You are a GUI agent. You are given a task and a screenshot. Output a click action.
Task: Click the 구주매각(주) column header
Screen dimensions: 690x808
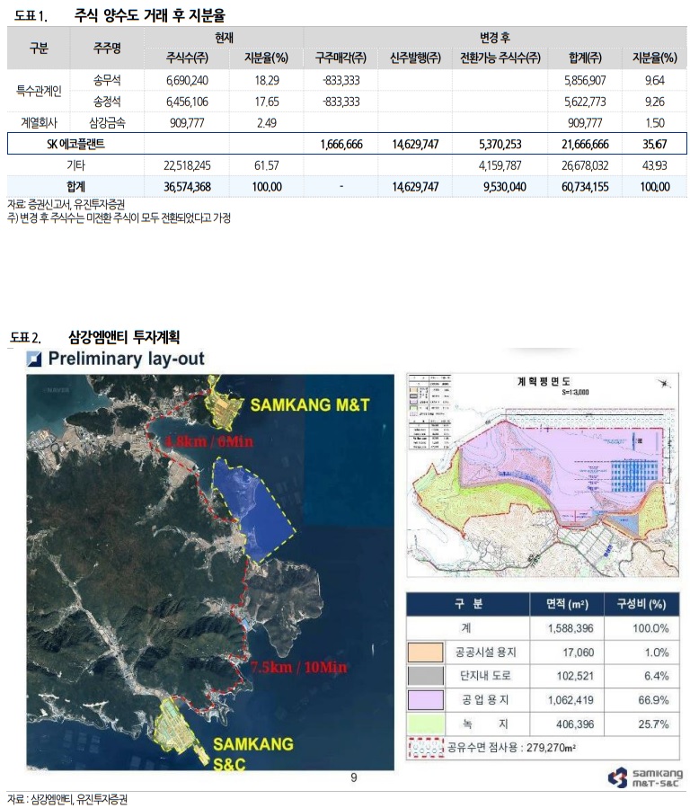(x=341, y=58)
